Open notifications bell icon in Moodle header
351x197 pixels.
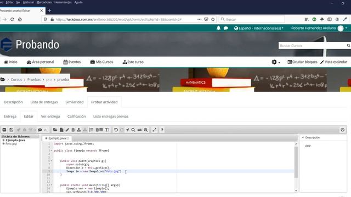click(x=218, y=28)
